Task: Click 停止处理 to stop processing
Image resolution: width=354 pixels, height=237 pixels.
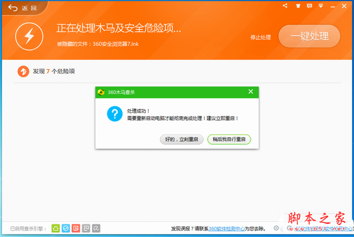Action: pos(260,37)
